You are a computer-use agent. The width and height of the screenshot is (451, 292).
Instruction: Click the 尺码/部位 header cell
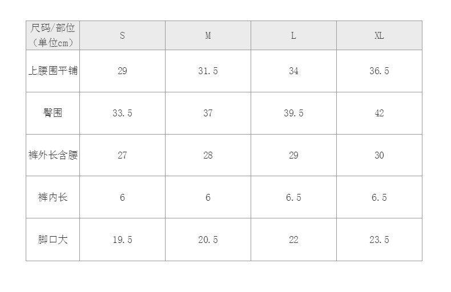[53, 35]
